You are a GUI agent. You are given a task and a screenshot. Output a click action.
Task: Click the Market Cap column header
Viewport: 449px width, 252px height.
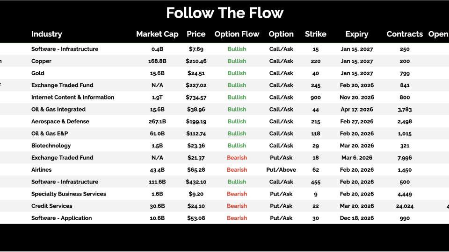pos(157,34)
